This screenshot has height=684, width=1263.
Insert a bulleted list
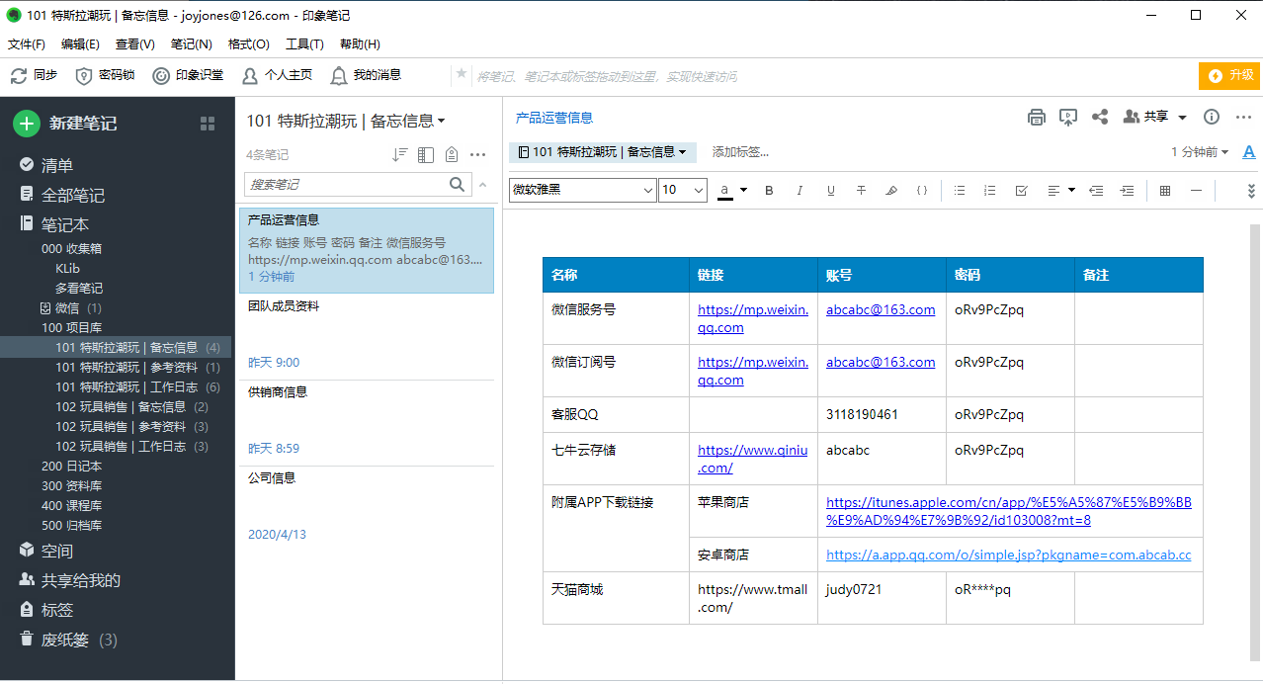(x=960, y=190)
